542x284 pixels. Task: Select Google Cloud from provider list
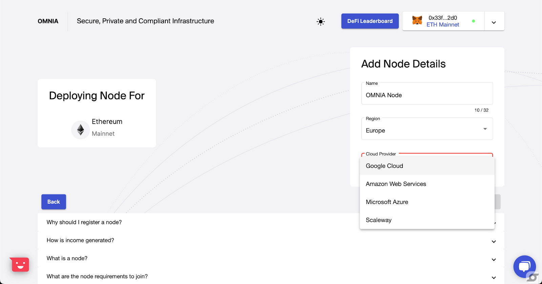427,166
